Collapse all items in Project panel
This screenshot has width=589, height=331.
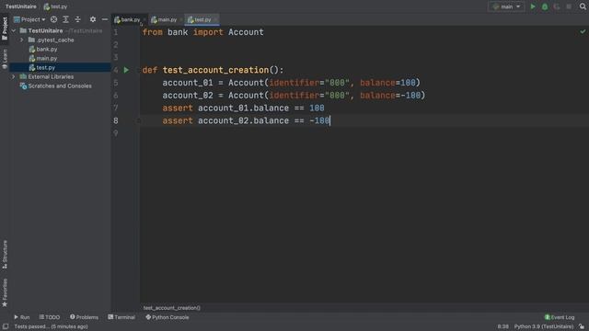coord(77,19)
